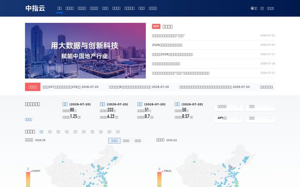Click the color gradient legend topped at 39641
The height and width of the screenshot is (187, 300).
[x=159, y=180]
